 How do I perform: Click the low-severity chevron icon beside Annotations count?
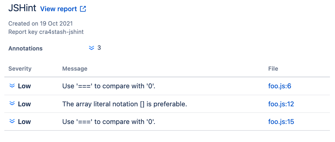(x=91, y=48)
